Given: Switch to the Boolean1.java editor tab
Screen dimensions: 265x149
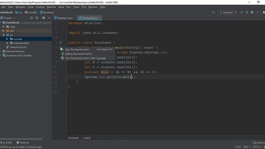Looking at the screenshot, I should (x=65, y=18).
